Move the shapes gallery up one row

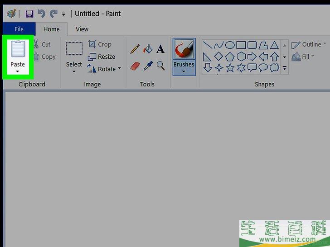285,45
